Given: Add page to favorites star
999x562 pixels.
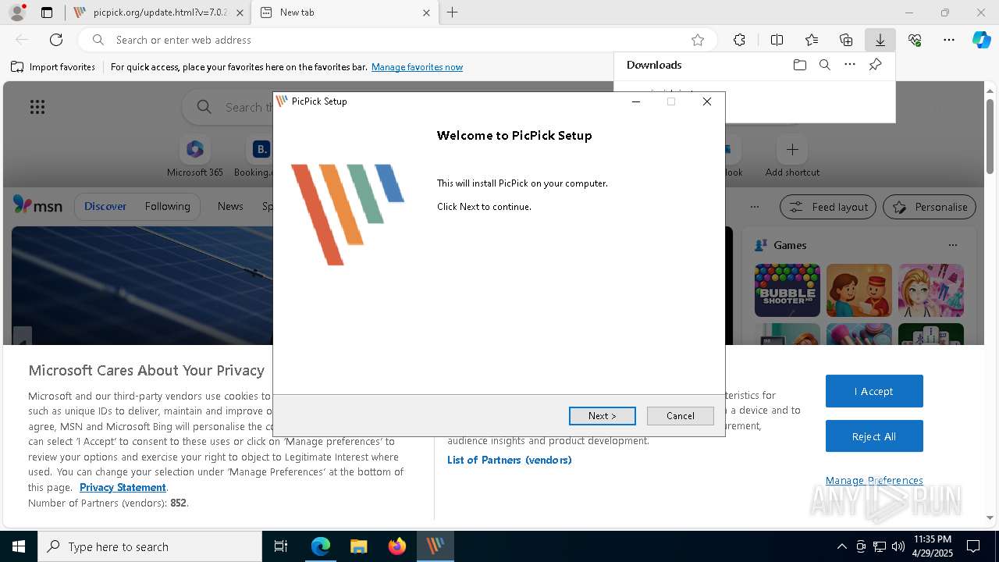Looking at the screenshot, I should coord(698,40).
